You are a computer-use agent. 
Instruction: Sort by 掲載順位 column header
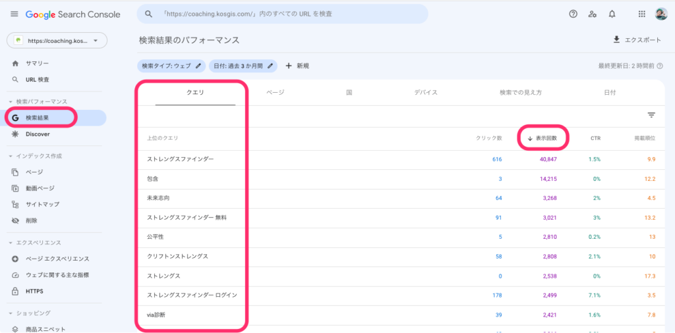(x=645, y=138)
